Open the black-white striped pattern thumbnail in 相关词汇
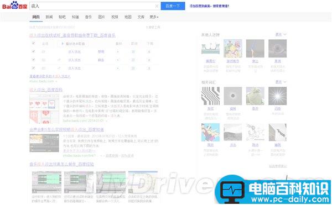 pyautogui.click(x=210, y=96)
